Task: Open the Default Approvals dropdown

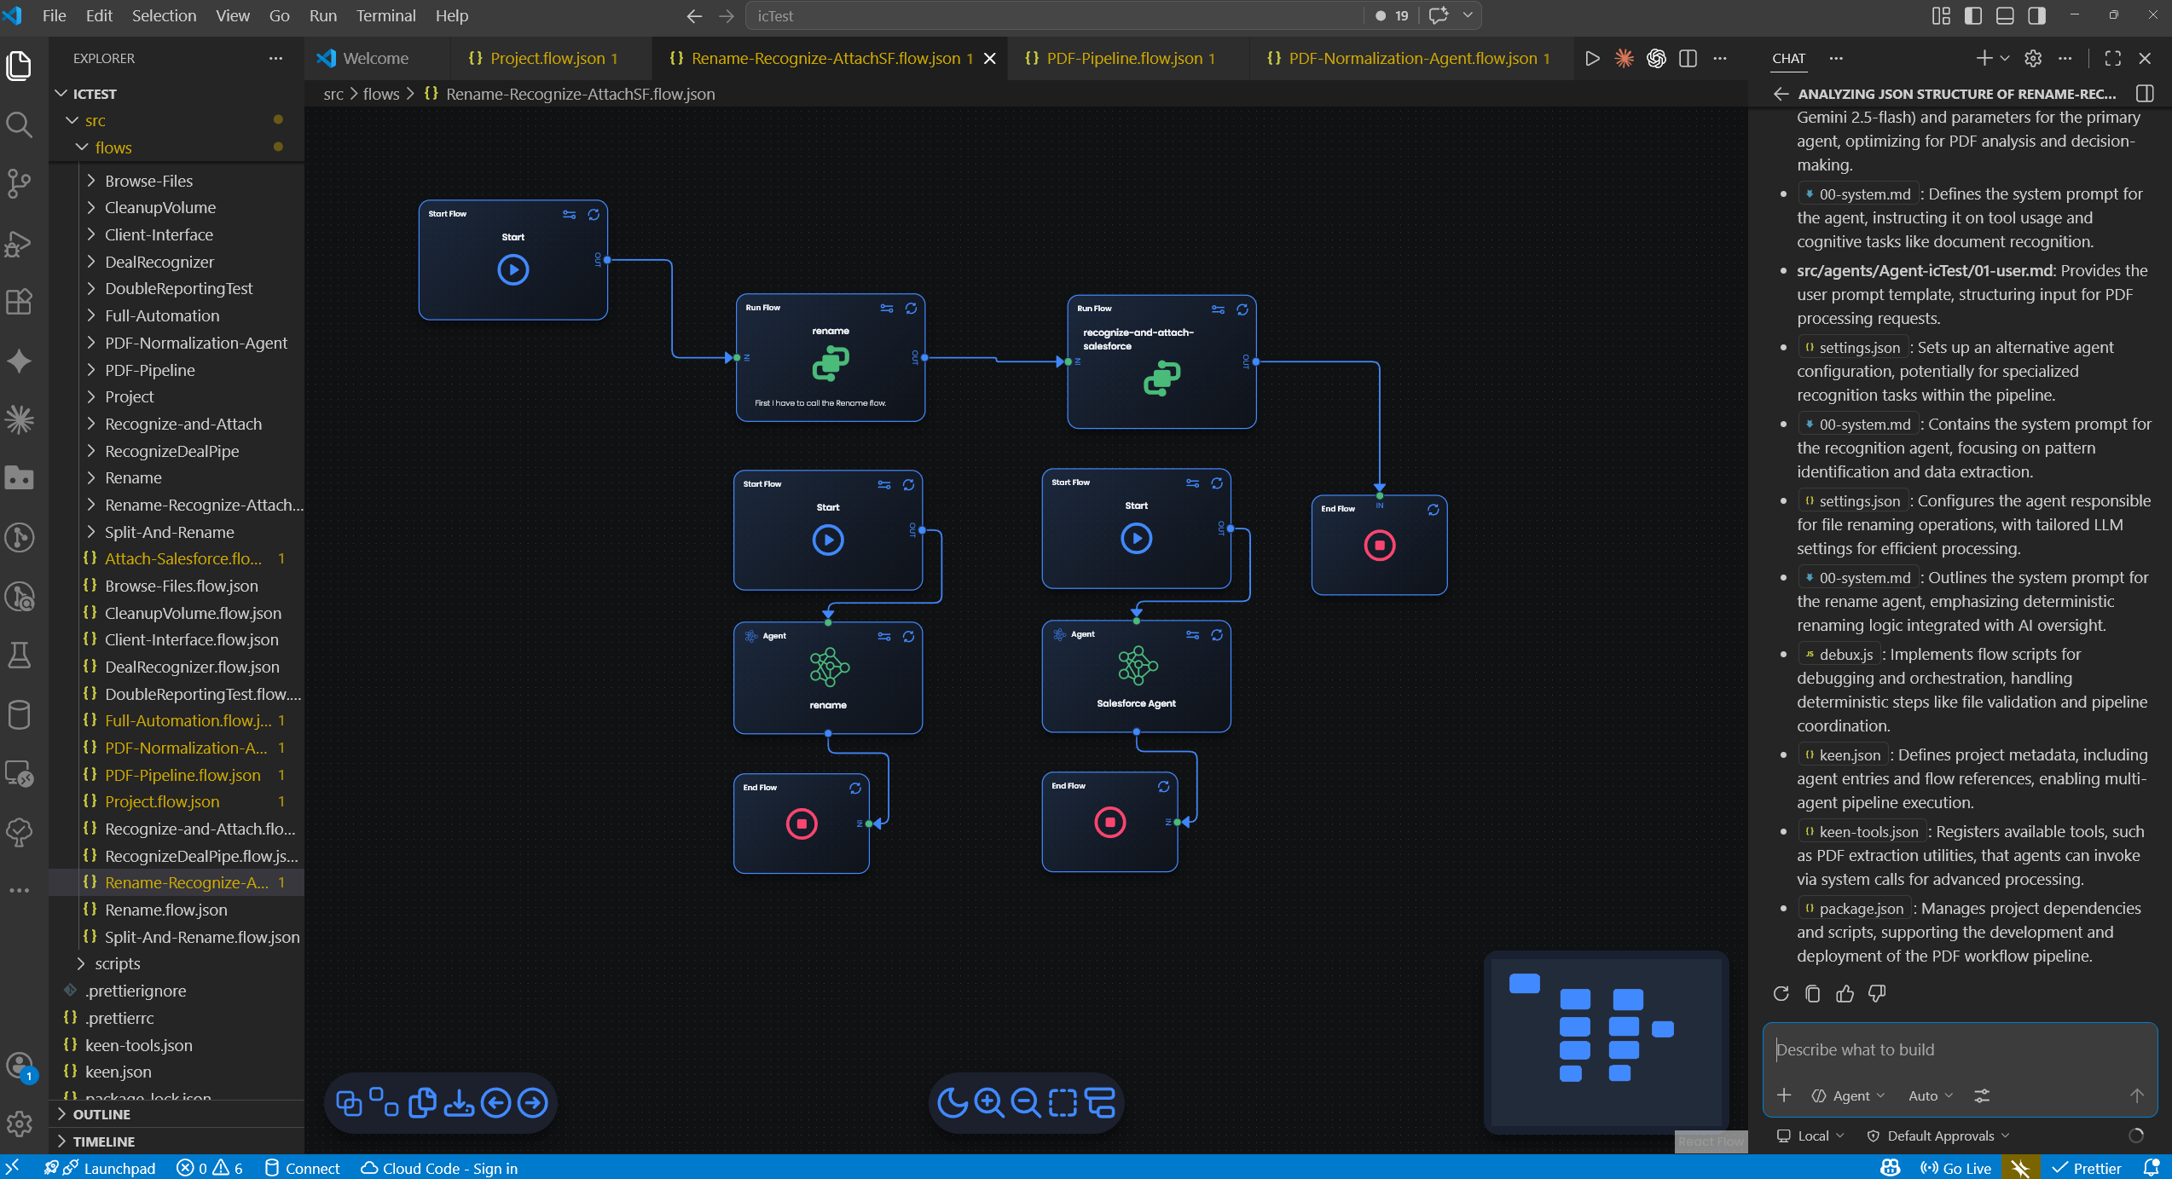Action: click(1939, 1136)
